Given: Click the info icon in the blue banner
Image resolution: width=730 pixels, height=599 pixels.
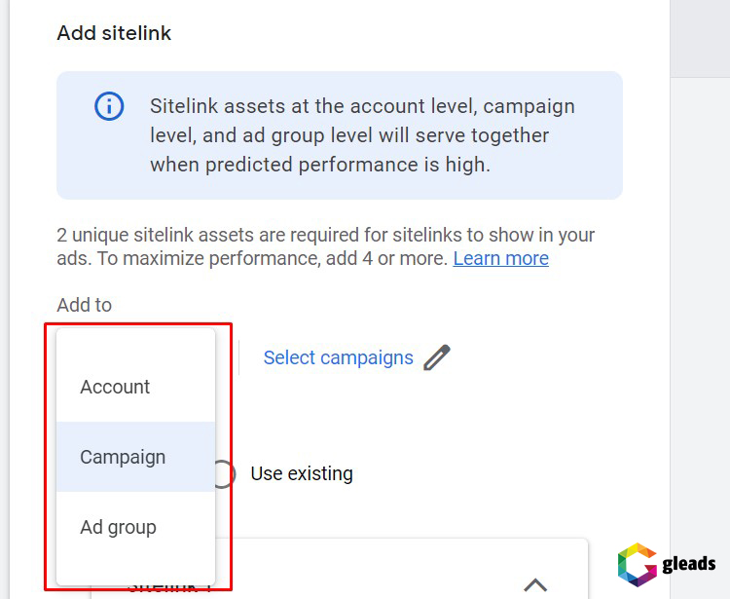Looking at the screenshot, I should click(109, 106).
